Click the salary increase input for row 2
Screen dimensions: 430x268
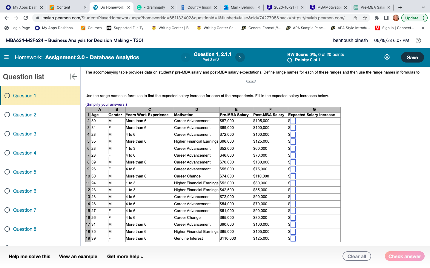point(293,121)
